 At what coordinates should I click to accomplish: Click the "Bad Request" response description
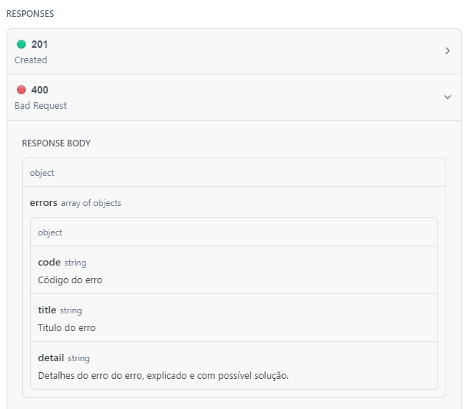click(40, 106)
